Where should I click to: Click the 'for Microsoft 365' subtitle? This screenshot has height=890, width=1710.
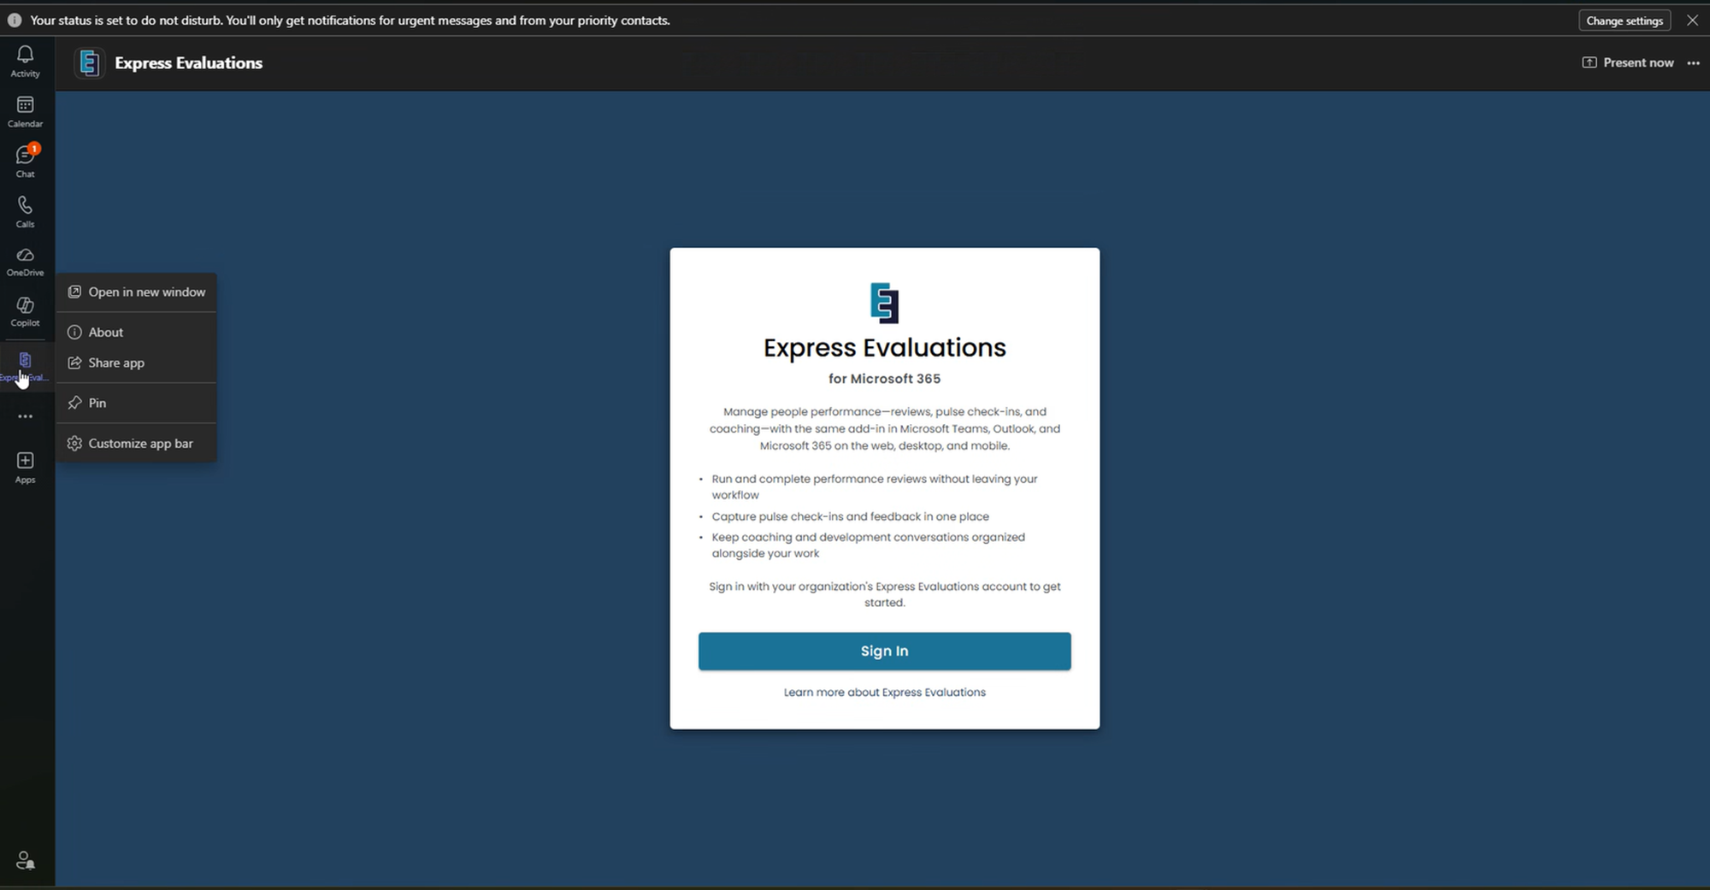(x=884, y=379)
